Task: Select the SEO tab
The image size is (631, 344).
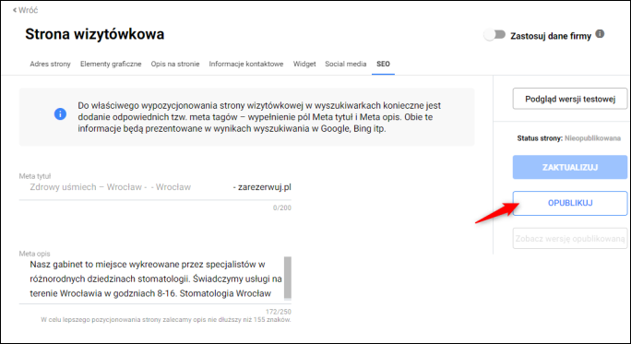Action: point(383,64)
